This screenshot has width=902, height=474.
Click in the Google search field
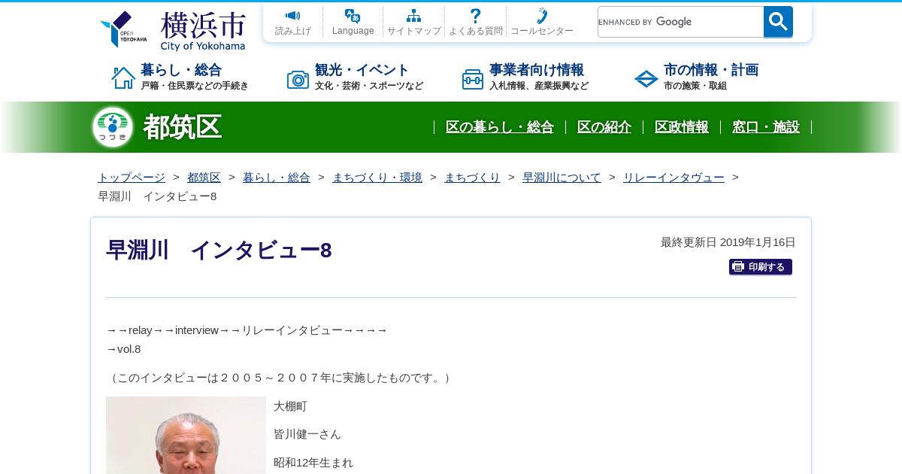pyautogui.click(x=680, y=22)
